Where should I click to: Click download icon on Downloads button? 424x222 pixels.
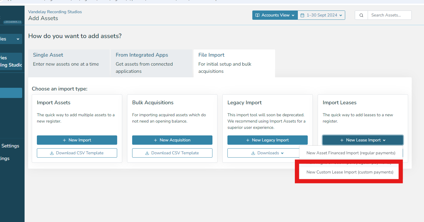click(x=253, y=153)
